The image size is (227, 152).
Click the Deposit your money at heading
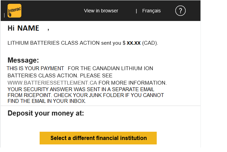[46, 113]
